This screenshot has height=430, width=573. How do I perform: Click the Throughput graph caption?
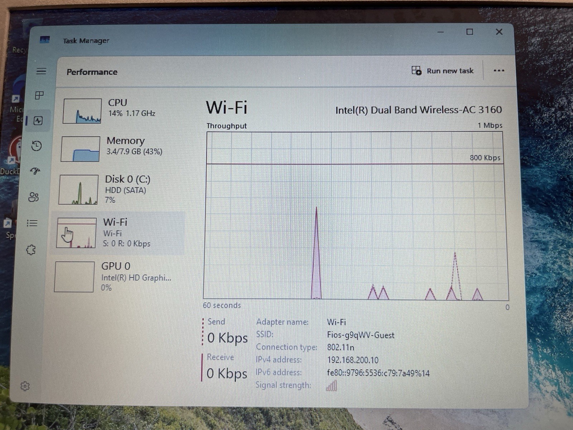pyautogui.click(x=226, y=126)
